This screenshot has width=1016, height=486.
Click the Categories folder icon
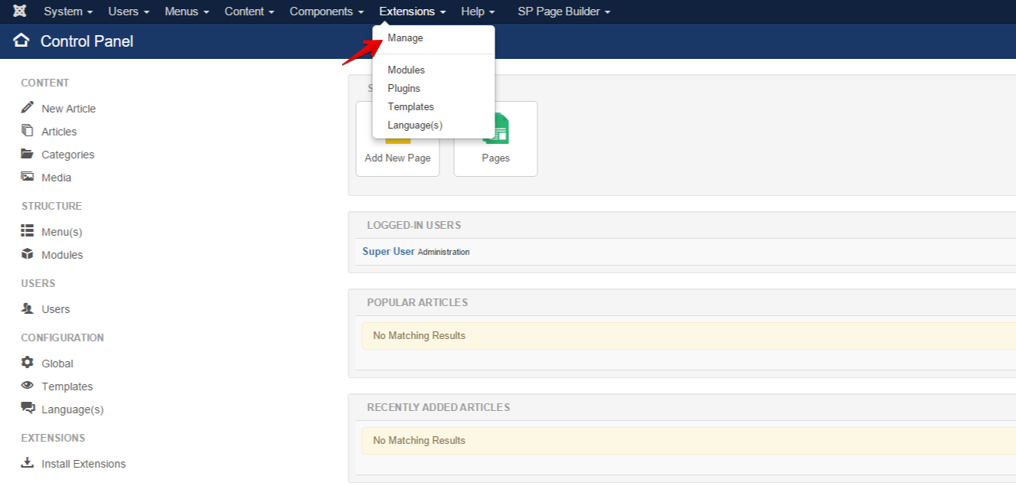tap(28, 154)
